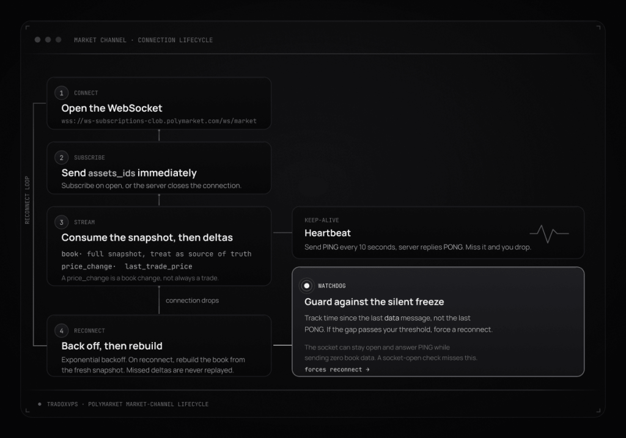This screenshot has height=438, width=626.
Task: Click the STREAM step label
Action: point(84,222)
